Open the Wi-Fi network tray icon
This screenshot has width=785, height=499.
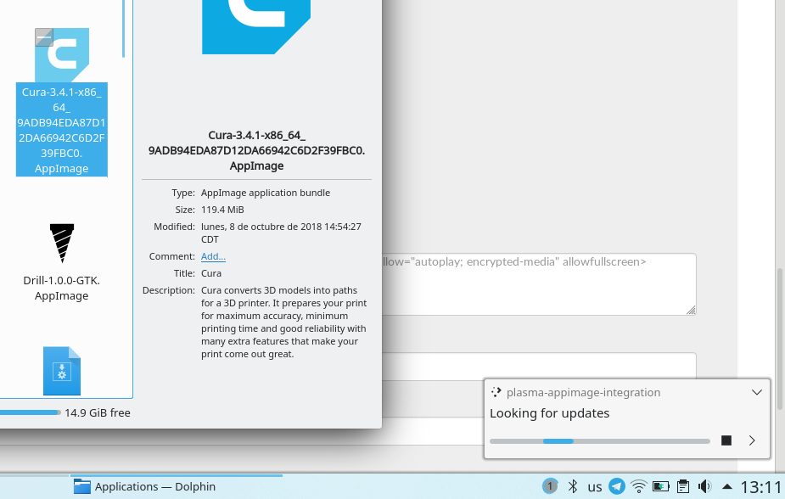pyautogui.click(x=639, y=486)
